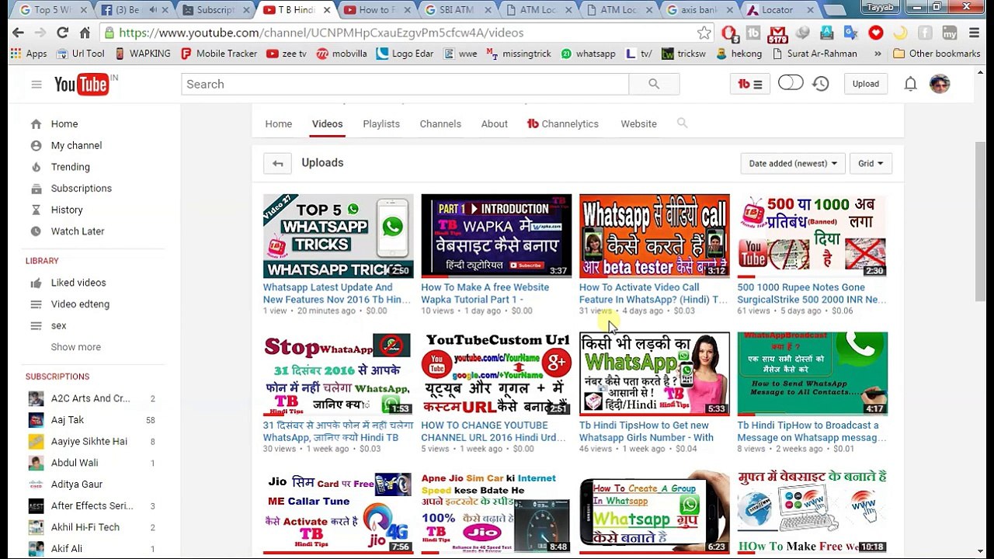The image size is (994, 559).
Task: Click in the YouTube search field
Action: click(x=405, y=84)
